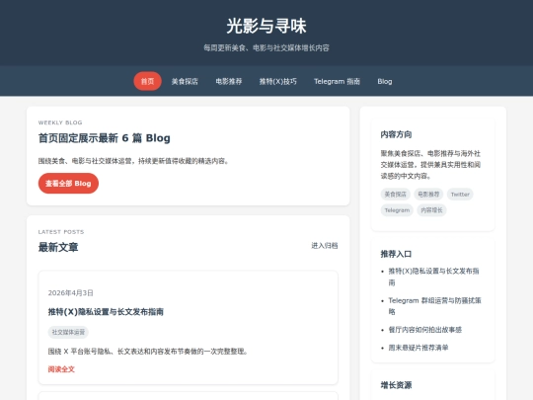Open sidebar link 推特(X)隐私设置与长文发布指南

pos(434,277)
